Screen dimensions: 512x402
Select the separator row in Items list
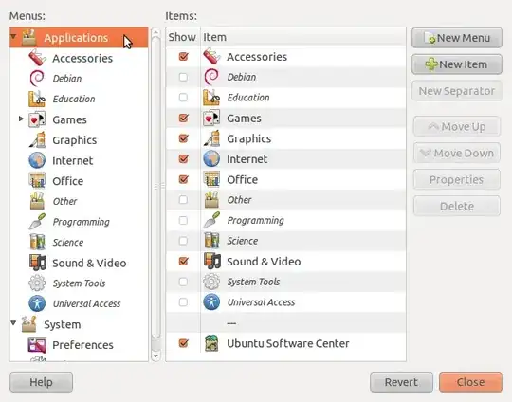(285, 323)
